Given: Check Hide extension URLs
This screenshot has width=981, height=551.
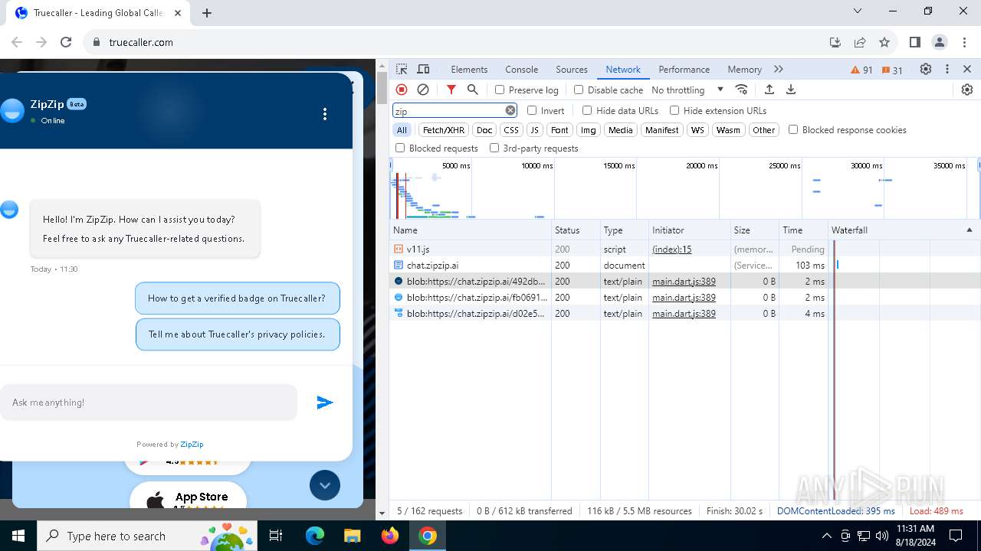Looking at the screenshot, I should [674, 110].
